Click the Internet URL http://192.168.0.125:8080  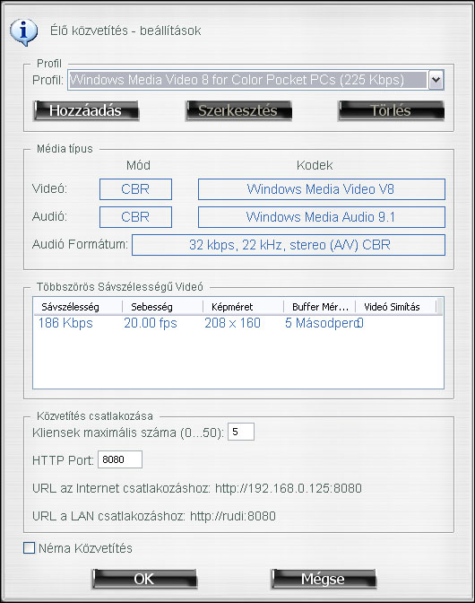coord(289,488)
